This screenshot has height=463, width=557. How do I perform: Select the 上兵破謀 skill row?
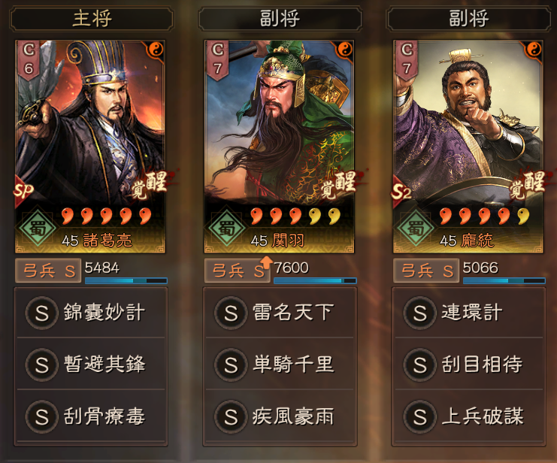[469, 416]
